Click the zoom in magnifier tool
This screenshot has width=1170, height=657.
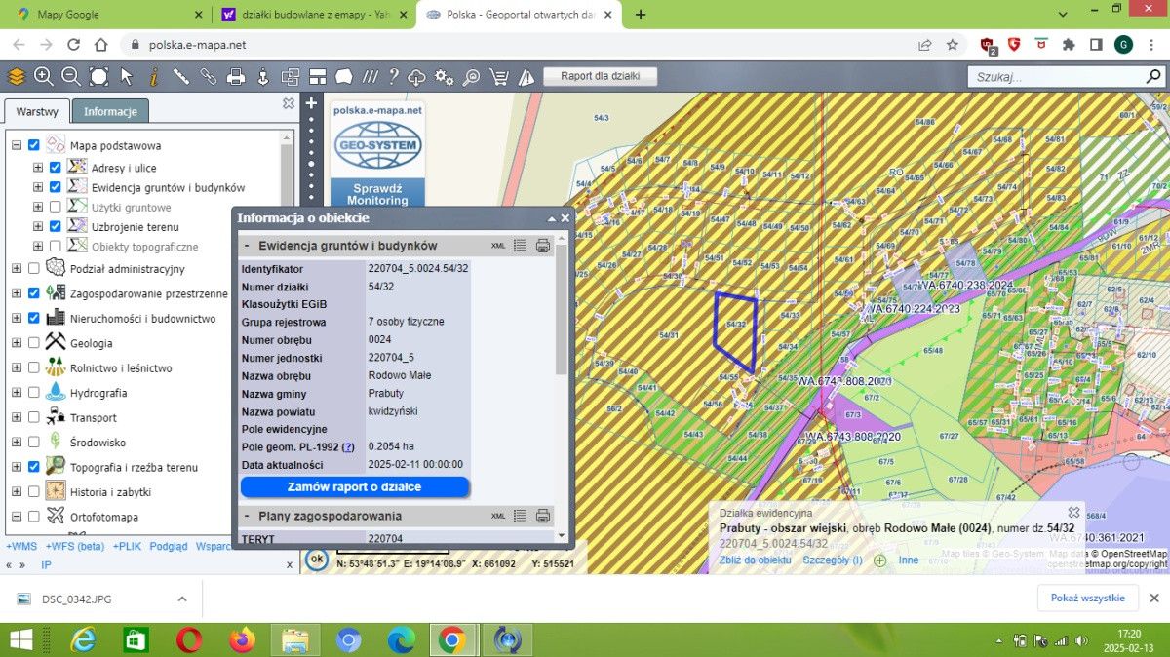point(44,77)
